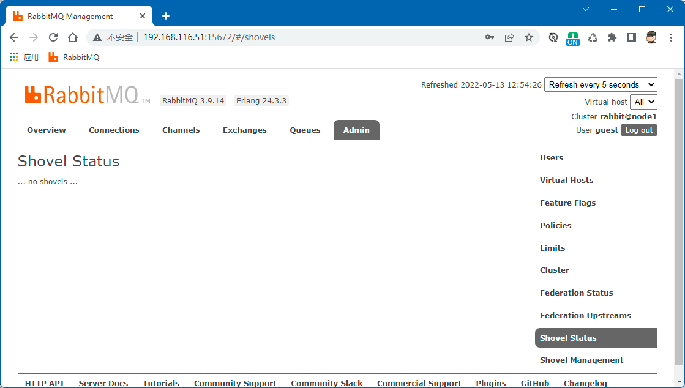Screen dimensions: 685x388
Task: Open the Commercial Support footer link
Action: 419,383
